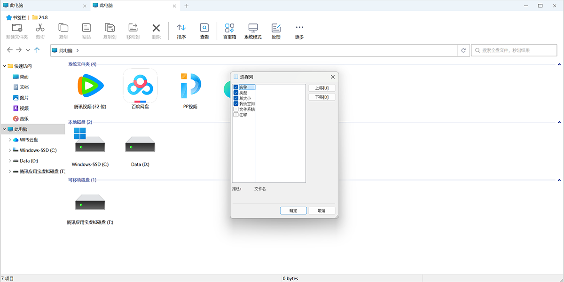The height and width of the screenshot is (282, 564).
Task: Expand the WPS云盘 tree node
Action: pyautogui.click(x=10, y=140)
